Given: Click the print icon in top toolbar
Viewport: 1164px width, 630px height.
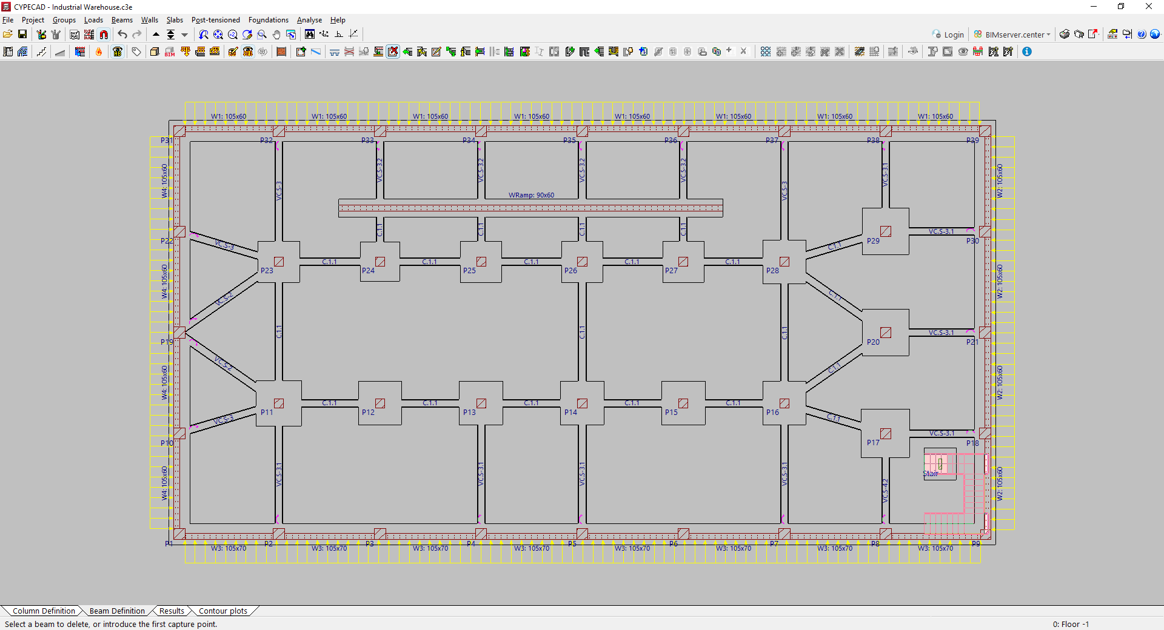Looking at the screenshot, I should click(x=1064, y=35).
